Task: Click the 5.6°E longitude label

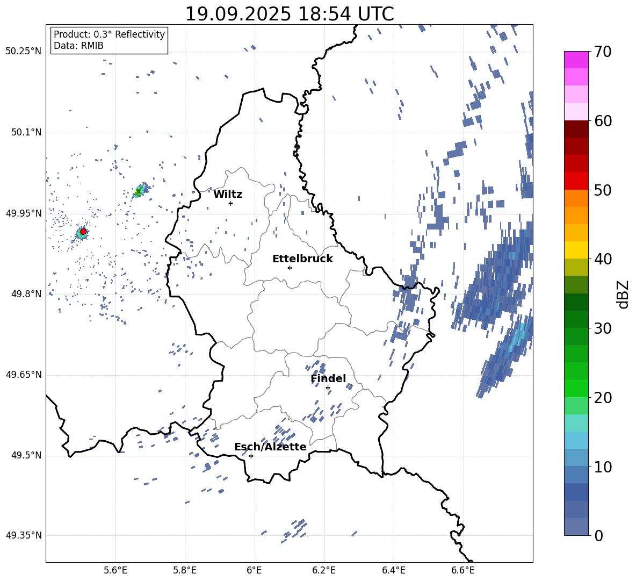Action: point(115,571)
